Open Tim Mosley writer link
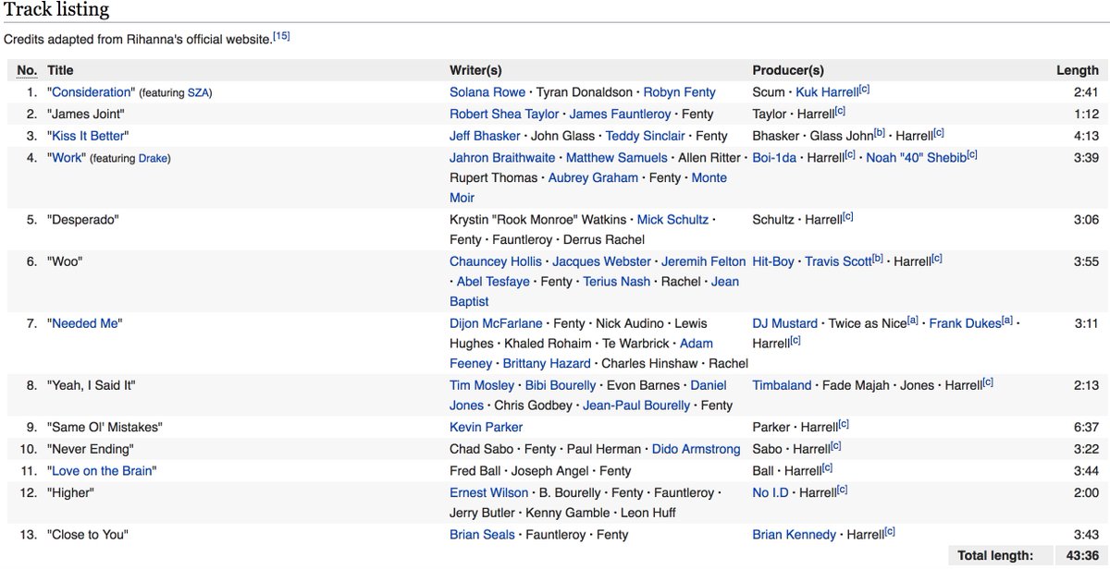 point(482,385)
